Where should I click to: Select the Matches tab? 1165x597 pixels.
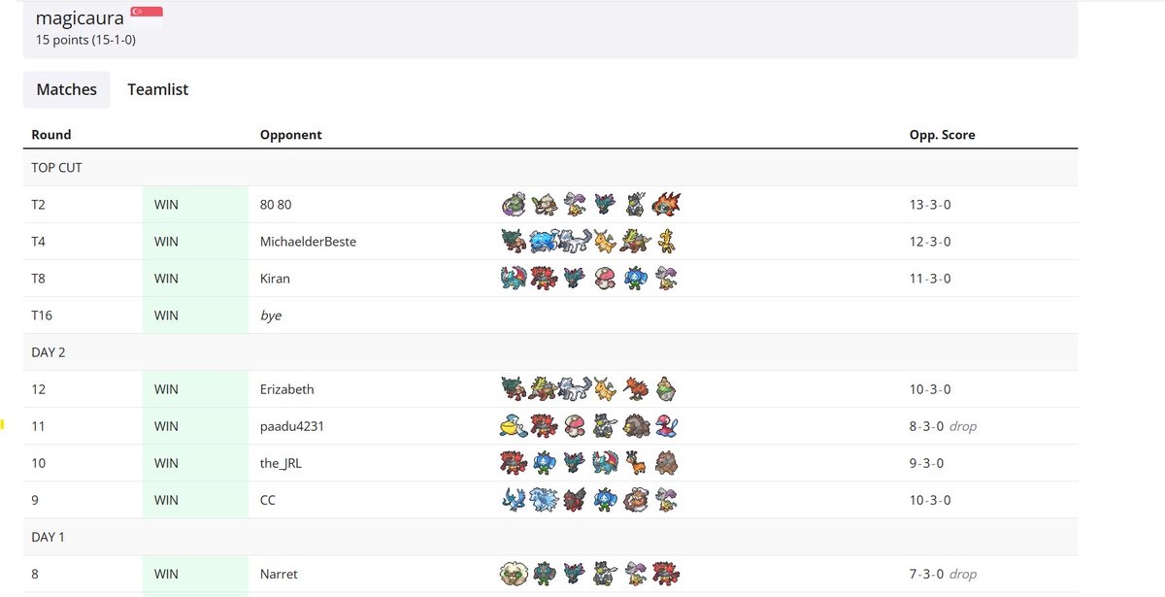click(x=66, y=88)
